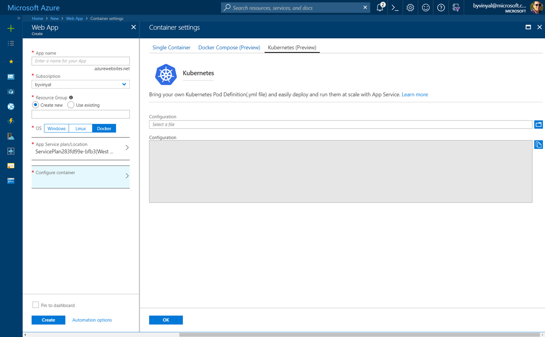Image resolution: width=545 pixels, height=337 pixels.
Task: Click the App name input field
Action: click(80, 61)
